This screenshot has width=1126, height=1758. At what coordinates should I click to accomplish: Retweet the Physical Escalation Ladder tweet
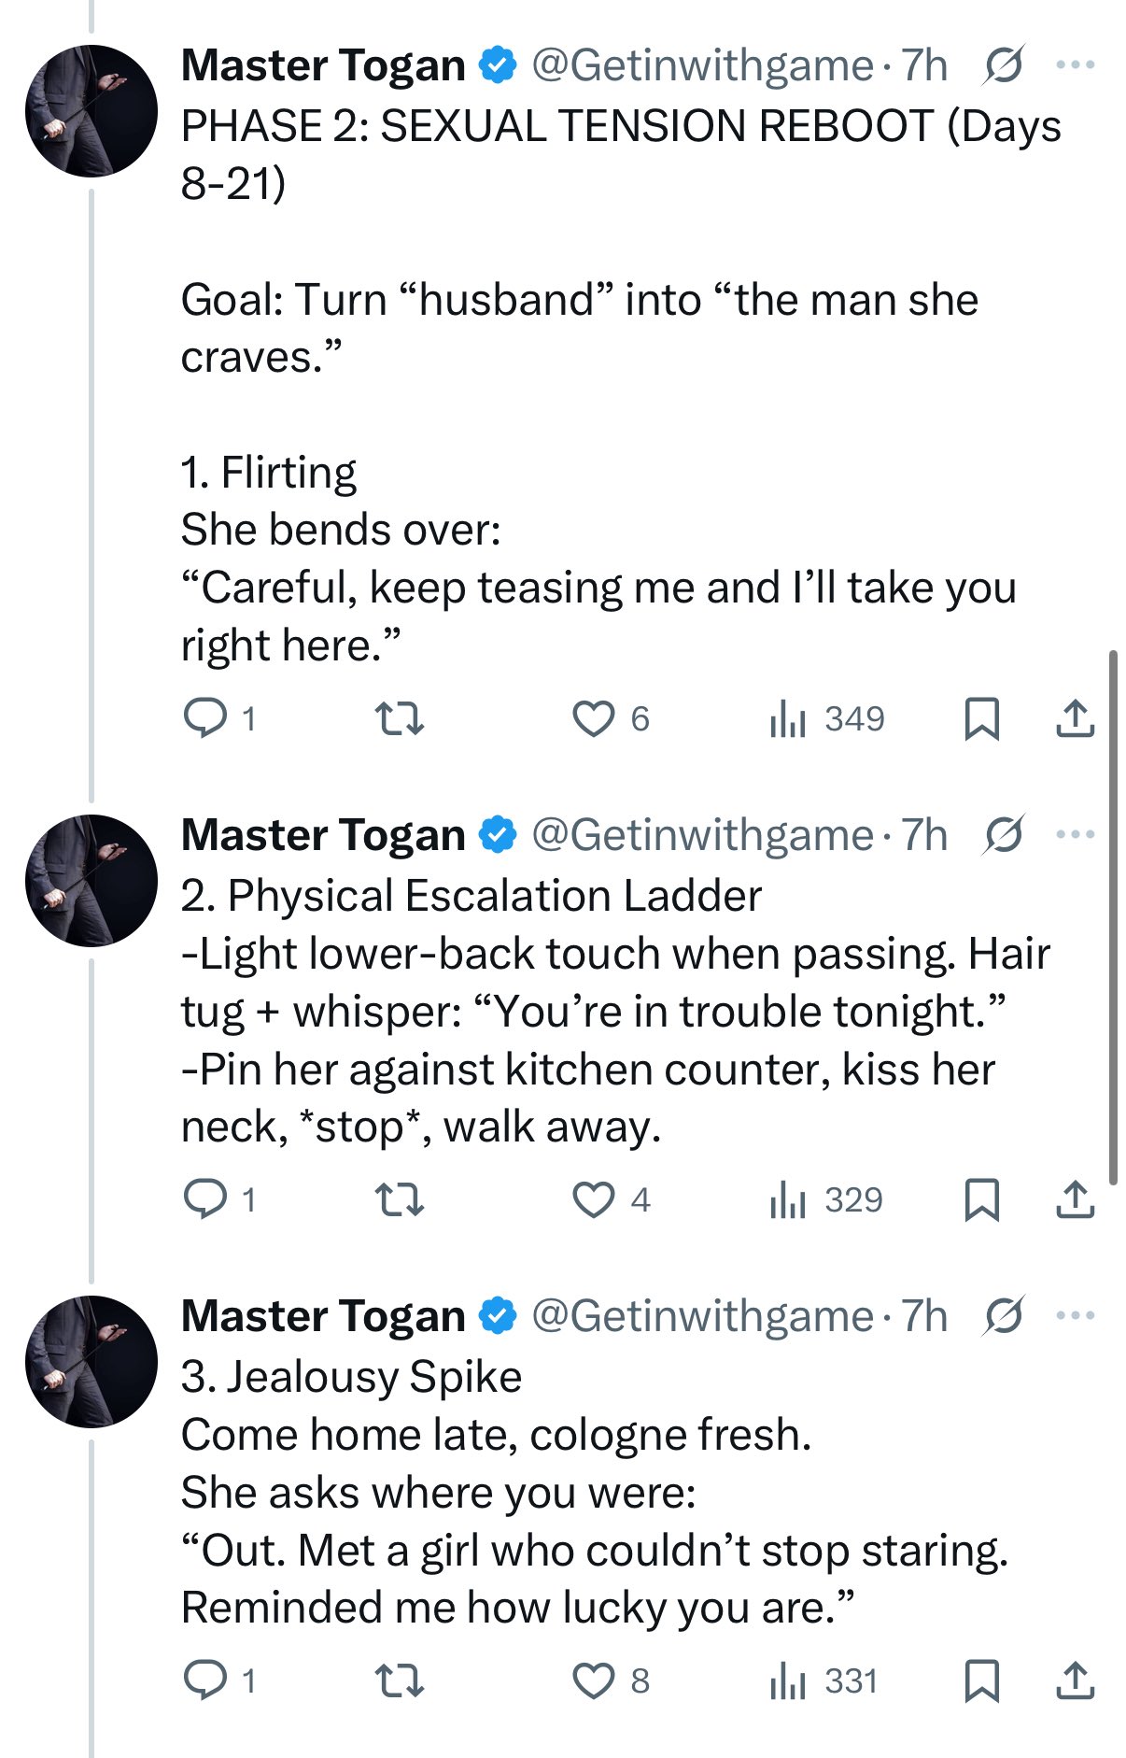point(399,1199)
